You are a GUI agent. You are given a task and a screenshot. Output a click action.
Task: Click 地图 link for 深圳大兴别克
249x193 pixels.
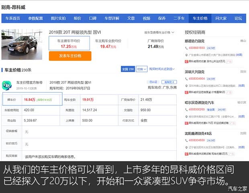[x=241, y=86]
